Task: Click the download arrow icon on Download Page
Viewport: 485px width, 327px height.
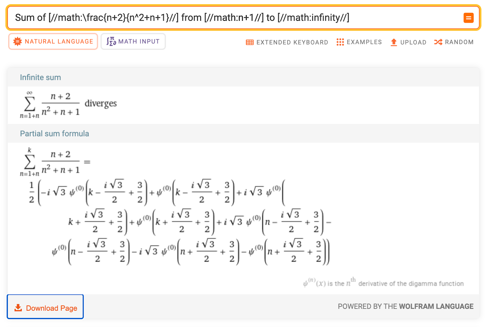Action: [18, 308]
